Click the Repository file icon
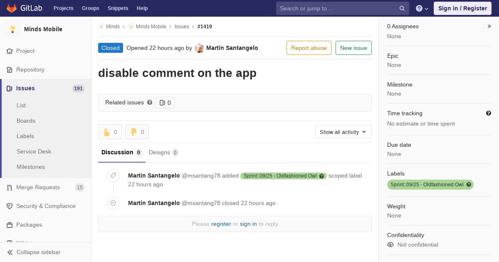The height and width of the screenshot is (262, 499). 10,69
